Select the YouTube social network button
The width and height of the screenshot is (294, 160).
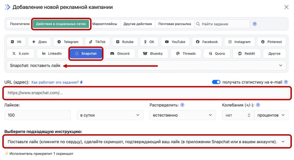pos(175,42)
